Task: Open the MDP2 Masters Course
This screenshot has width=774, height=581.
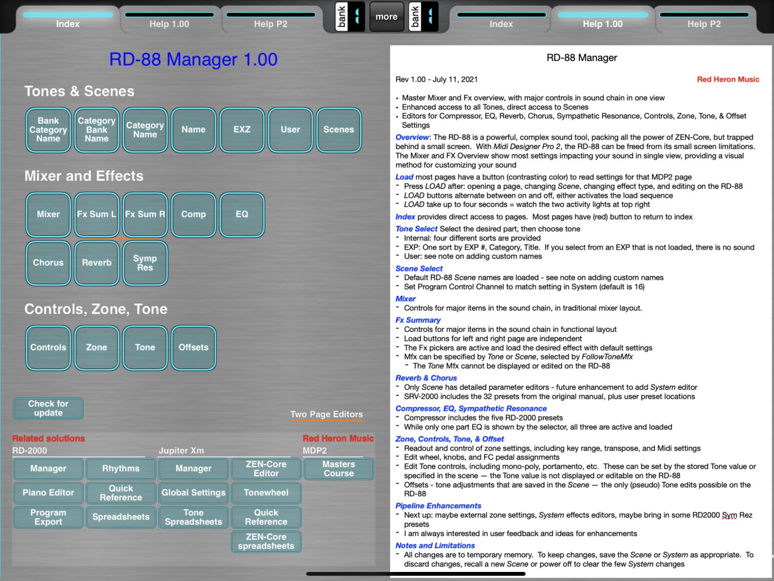Action: [339, 469]
